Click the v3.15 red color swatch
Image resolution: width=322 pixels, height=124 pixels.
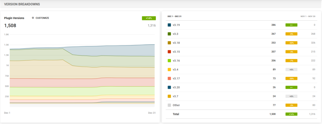point(169,52)
